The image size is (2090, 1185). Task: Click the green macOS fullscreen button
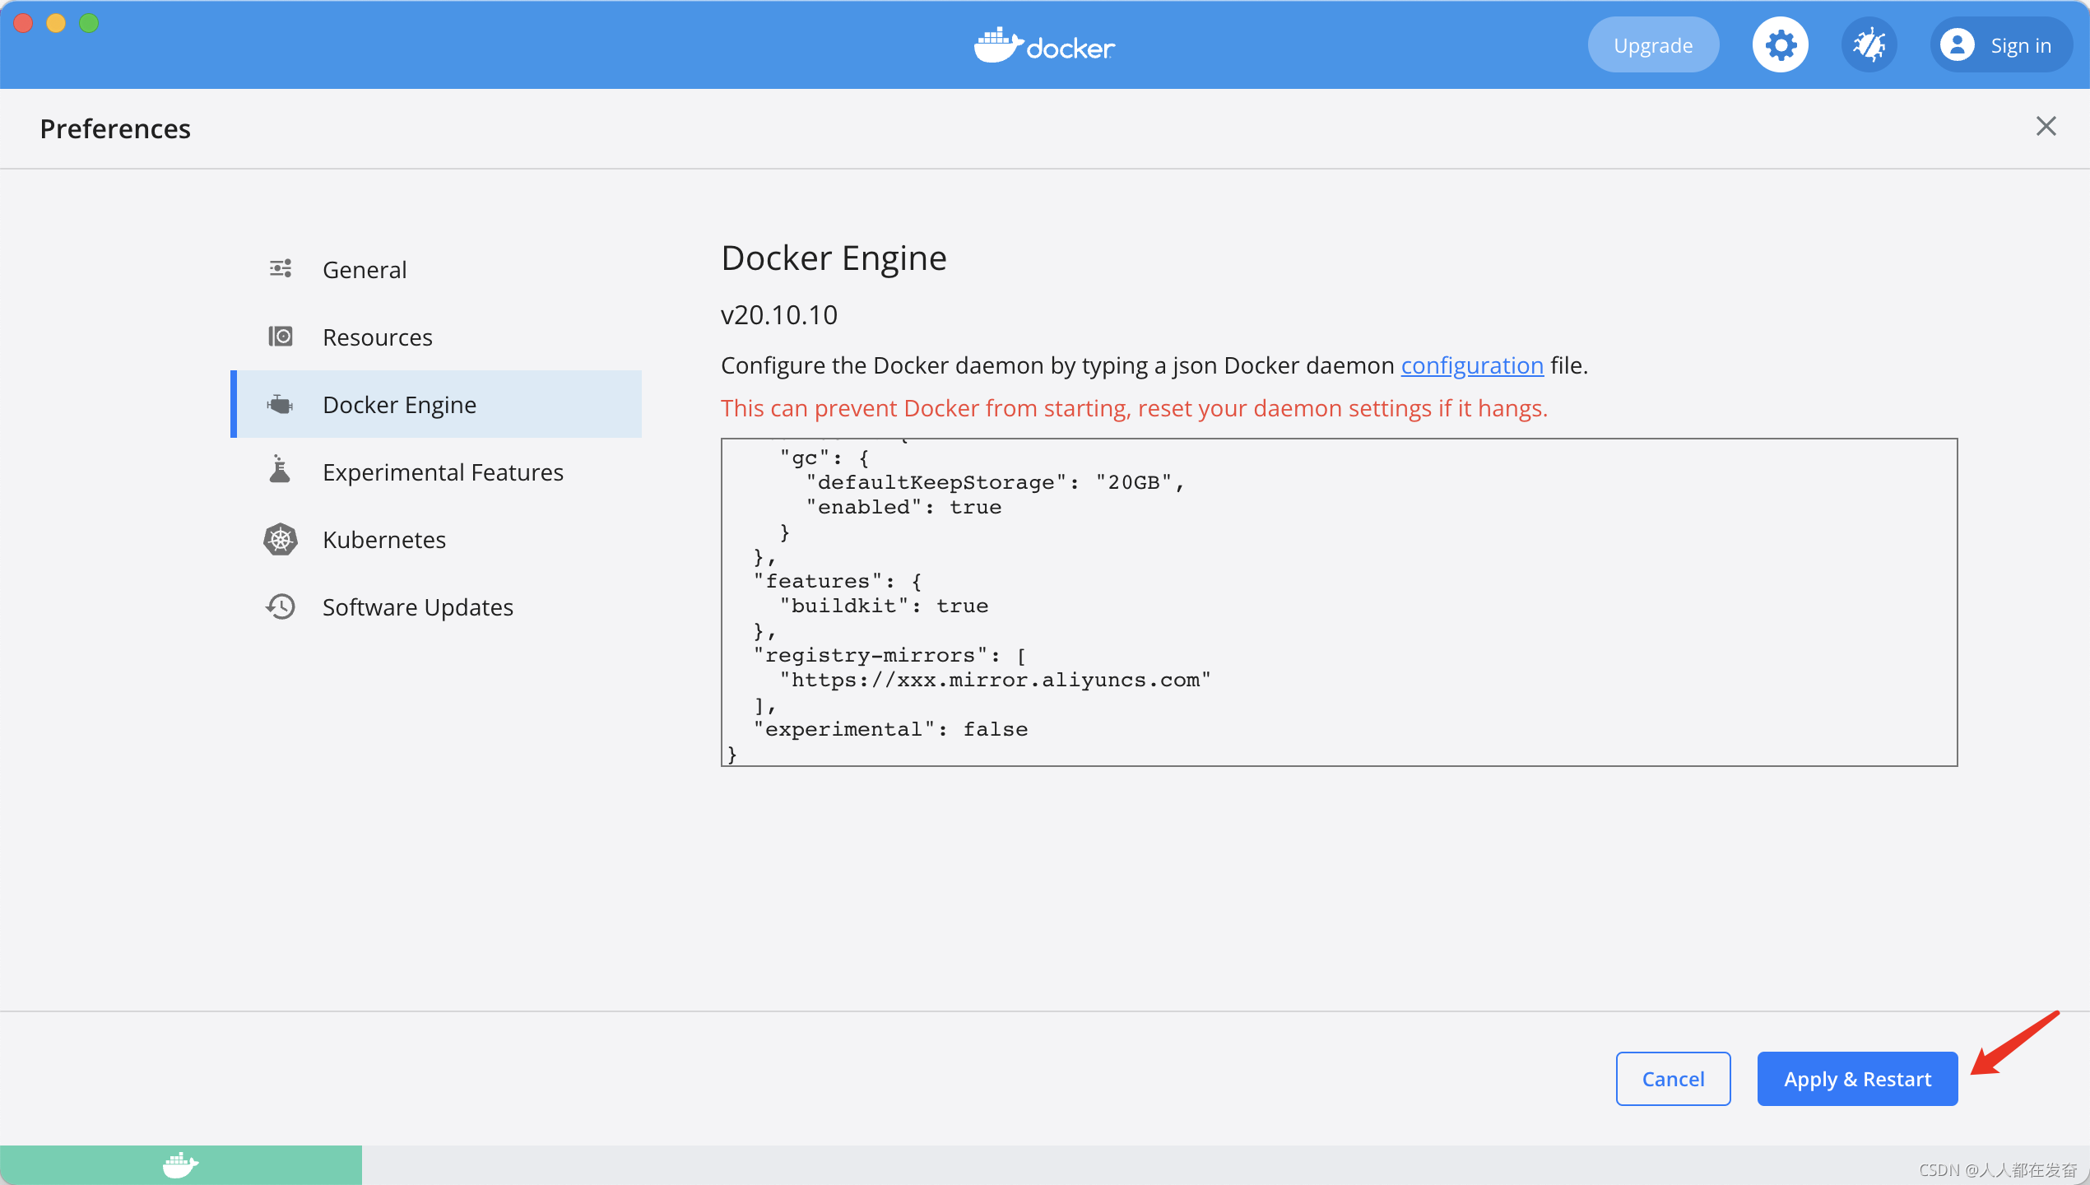pyautogui.click(x=89, y=23)
